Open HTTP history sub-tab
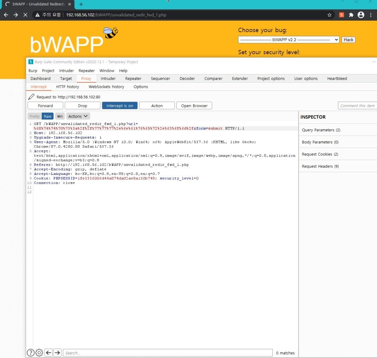This screenshot has width=377, height=358. click(68, 87)
